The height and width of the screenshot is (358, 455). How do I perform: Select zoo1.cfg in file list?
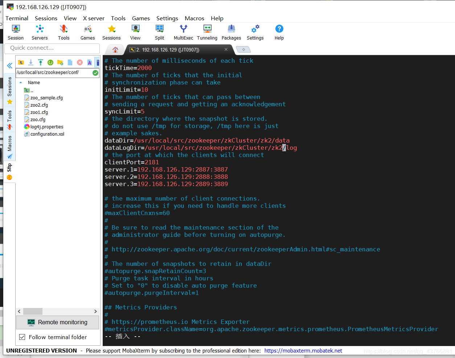click(x=36, y=112)
